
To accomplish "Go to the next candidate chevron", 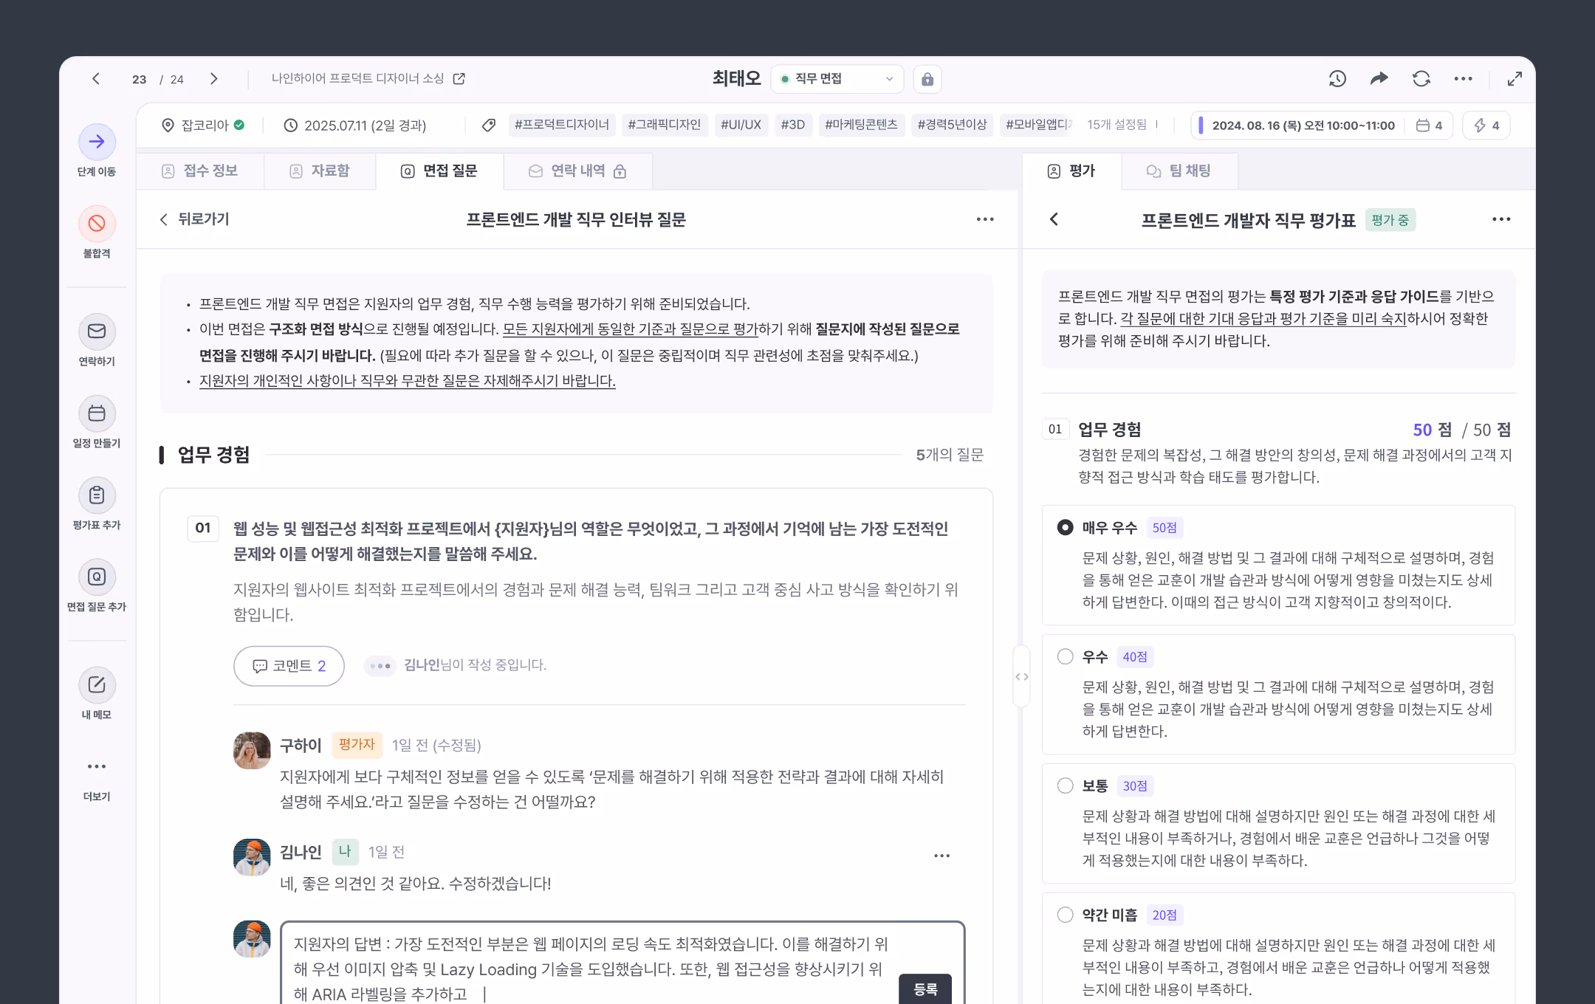I will click(x=213, y=79).
